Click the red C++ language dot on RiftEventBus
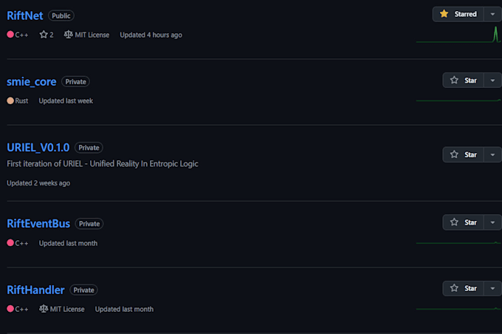The height and width of the screenshot is (334, 502). (10, 243)
